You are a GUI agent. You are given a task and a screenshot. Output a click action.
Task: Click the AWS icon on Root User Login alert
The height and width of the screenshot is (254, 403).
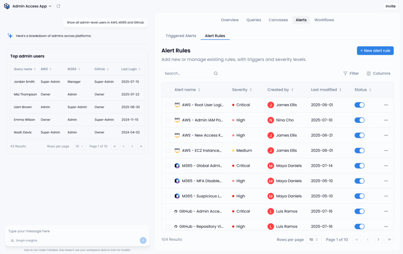point(177,104)
